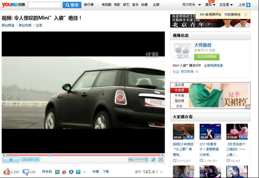
Task: Open the 全部 categories link
Action: (156, 5)
